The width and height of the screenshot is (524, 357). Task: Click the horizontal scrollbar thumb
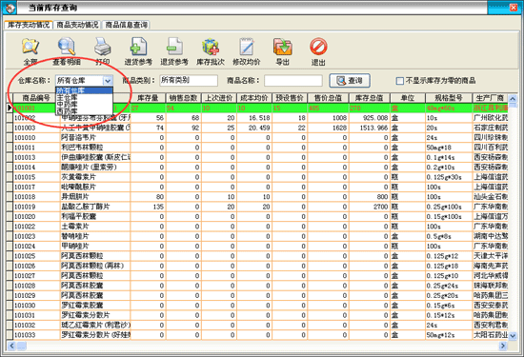tap(21, 346)
